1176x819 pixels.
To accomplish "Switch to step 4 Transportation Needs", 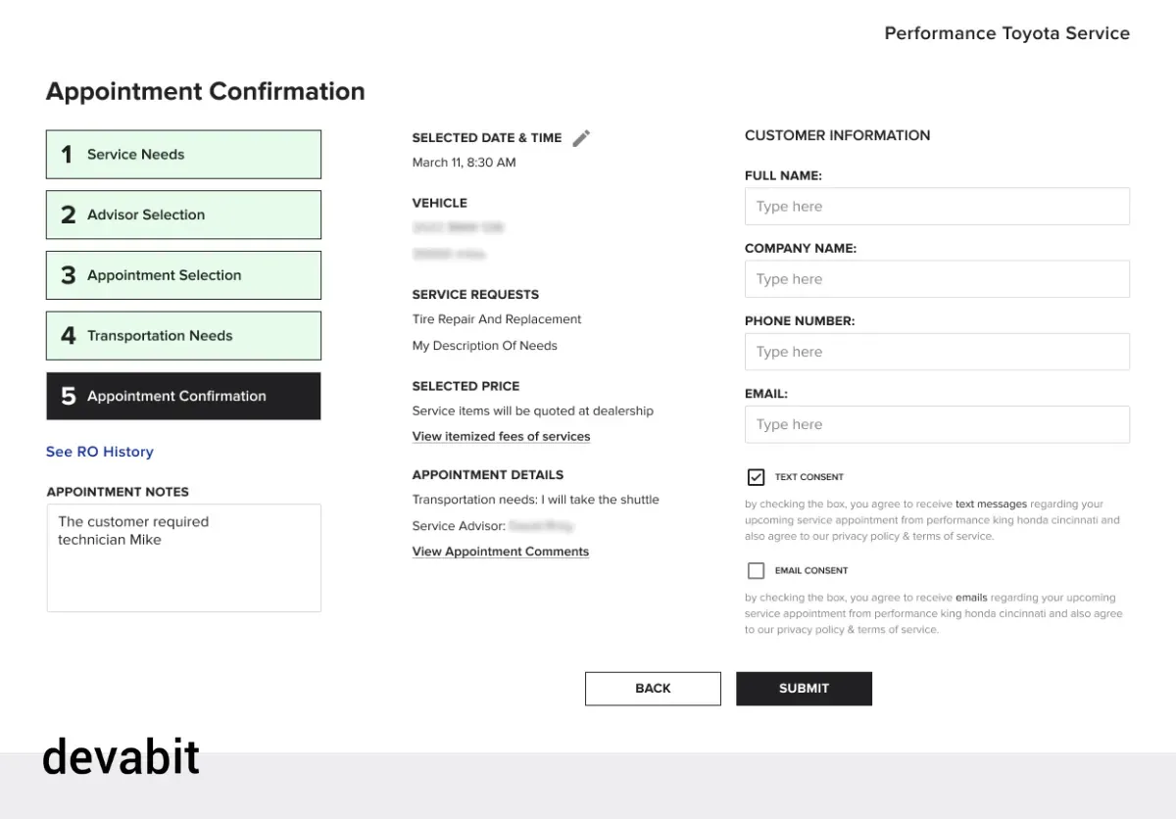I will pyautogui.click(x=183, y=336).
